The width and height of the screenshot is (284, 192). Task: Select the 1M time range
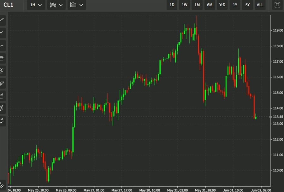point(197,5)
